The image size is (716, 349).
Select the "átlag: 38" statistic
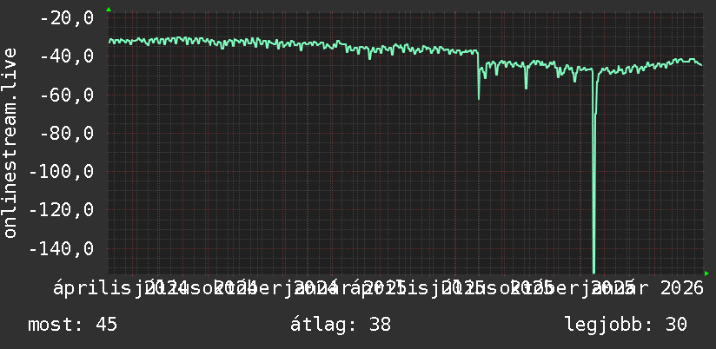coord(341,325)
